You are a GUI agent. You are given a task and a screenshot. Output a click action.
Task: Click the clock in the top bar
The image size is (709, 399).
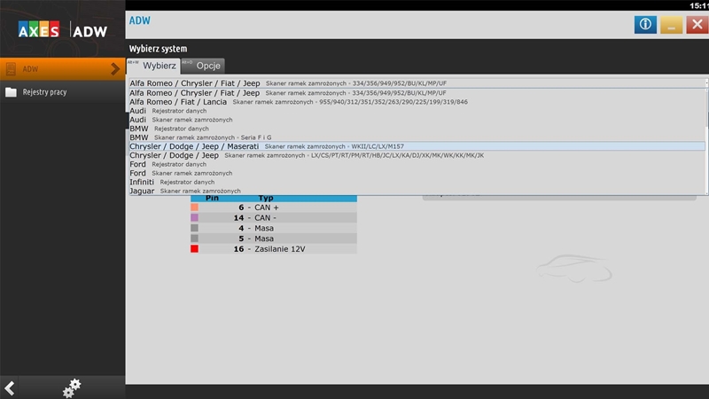pyautogui.click(x=699, y=5)
